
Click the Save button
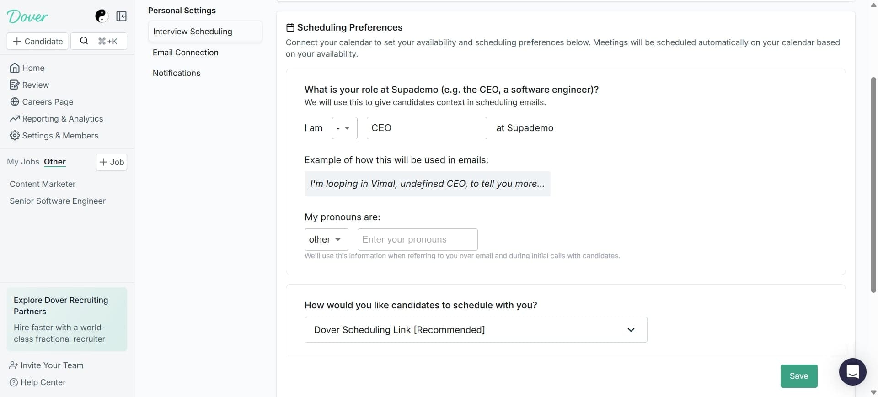[798, 376]
